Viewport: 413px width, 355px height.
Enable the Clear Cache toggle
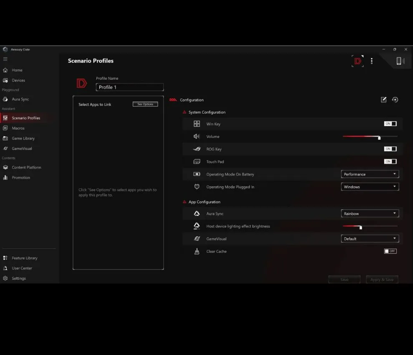(x=390, y=251)
